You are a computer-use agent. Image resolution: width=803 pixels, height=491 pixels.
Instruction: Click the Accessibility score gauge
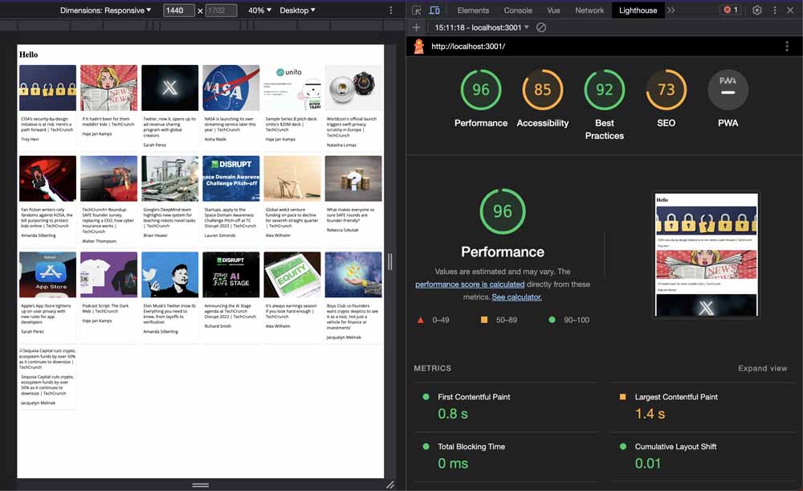click(x=543, y=88)
